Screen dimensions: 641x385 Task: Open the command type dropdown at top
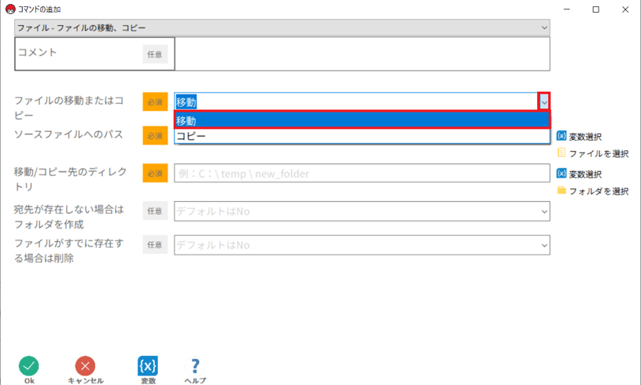[x=544, y=27]
